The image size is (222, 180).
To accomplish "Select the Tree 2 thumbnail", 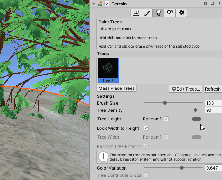I will (108, 71).
